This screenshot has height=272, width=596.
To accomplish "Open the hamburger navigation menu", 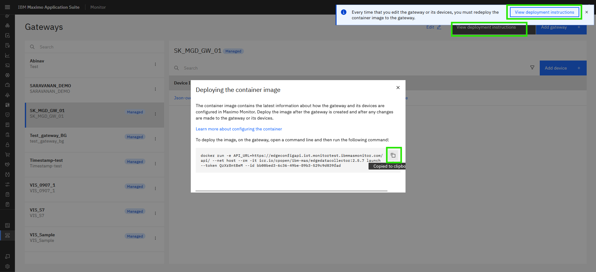I will pos(7,7).
